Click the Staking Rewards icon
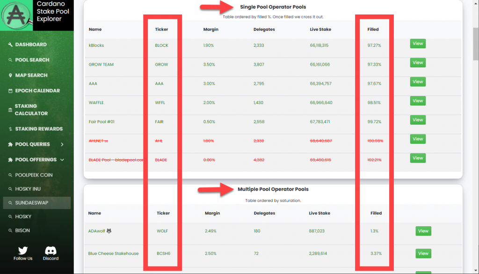 [10, 129]
